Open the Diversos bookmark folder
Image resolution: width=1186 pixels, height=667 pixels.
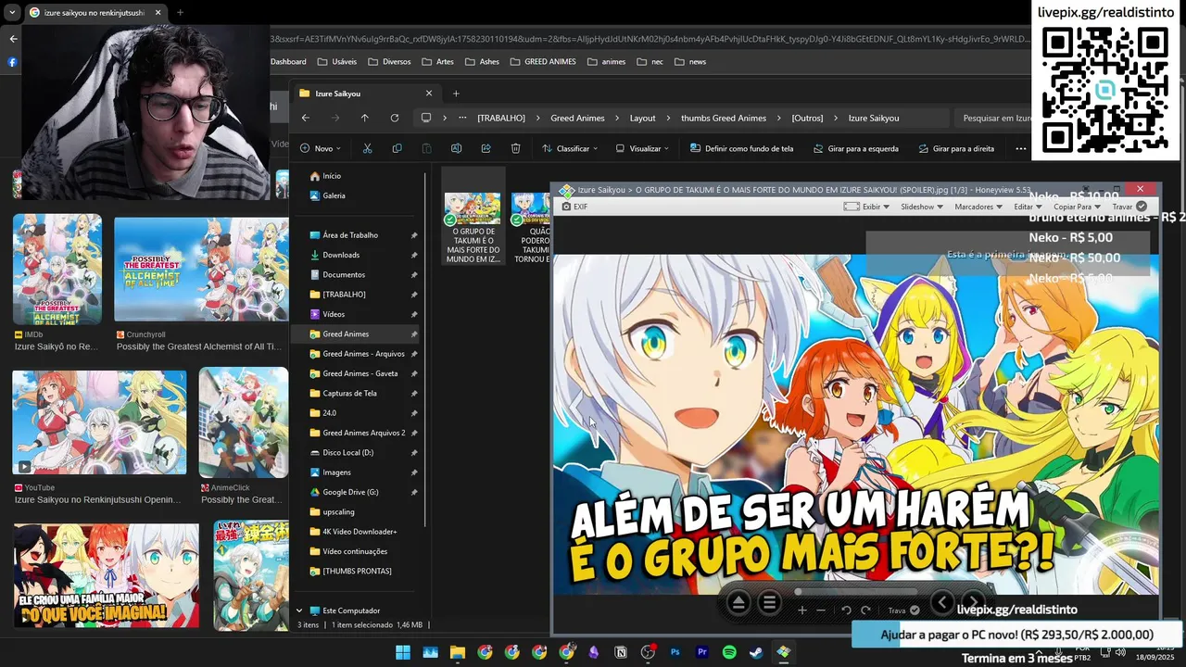pyautogui.click(x=389, y=62)
